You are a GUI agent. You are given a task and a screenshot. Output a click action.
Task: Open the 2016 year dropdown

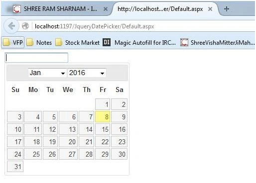(87, 73)
